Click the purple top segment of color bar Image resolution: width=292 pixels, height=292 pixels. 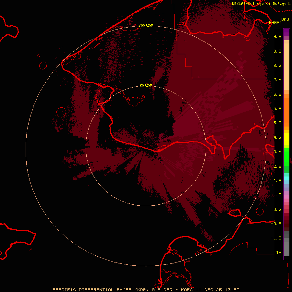coord(286,32)
